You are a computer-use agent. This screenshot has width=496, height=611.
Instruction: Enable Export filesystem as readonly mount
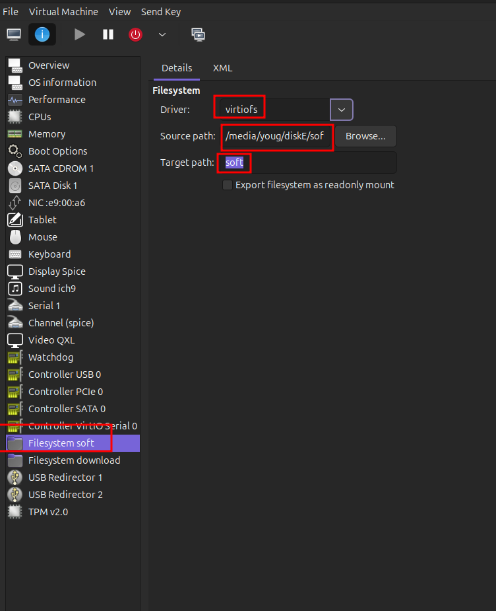pos(228,185)
